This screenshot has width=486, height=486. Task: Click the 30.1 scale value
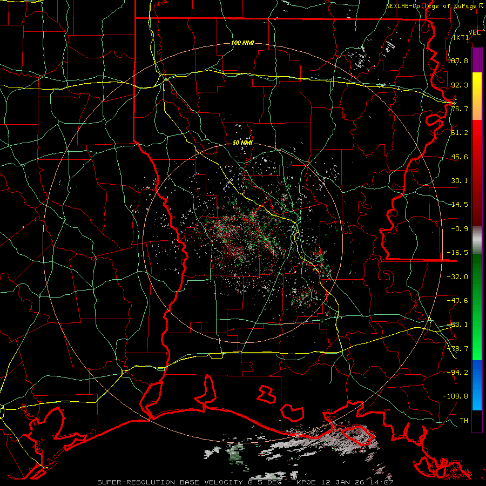(460, 181)
